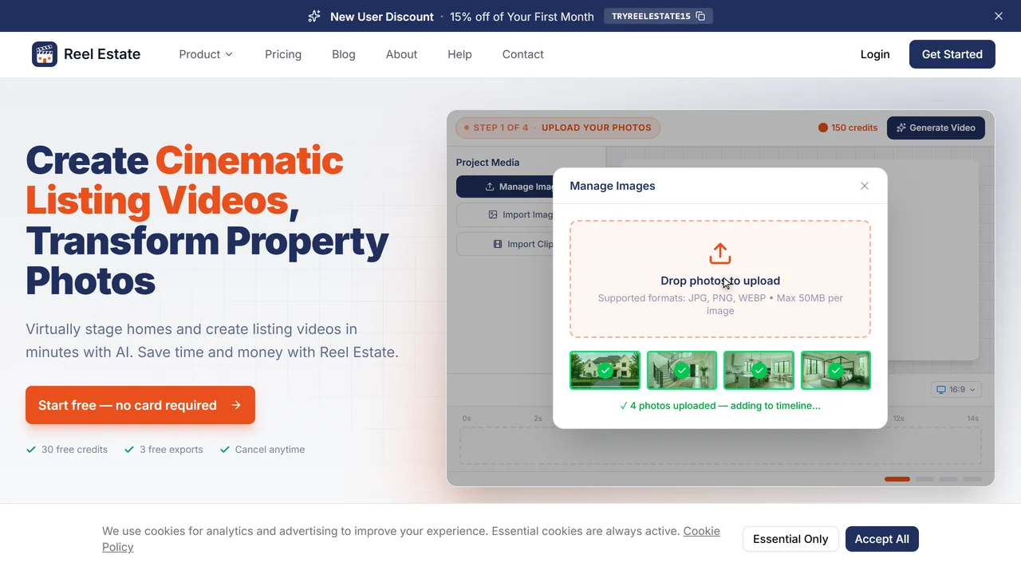Click the "Supported formats" hint text
Screen dimensions: 1021x574
point(720,305)
